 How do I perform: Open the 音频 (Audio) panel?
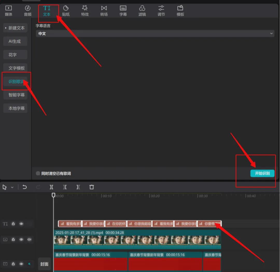28,11
